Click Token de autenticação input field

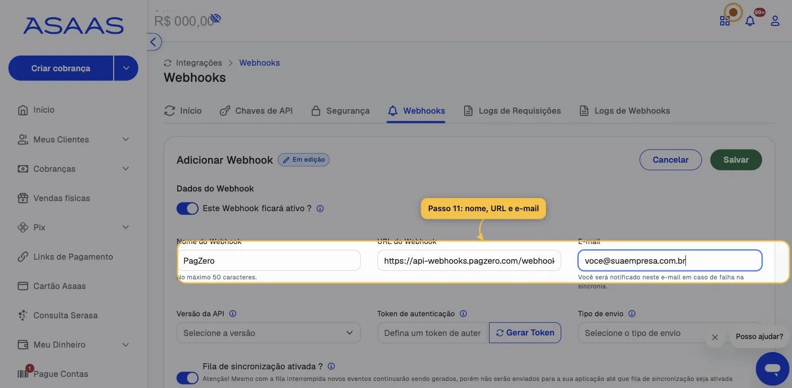point(432,333)
